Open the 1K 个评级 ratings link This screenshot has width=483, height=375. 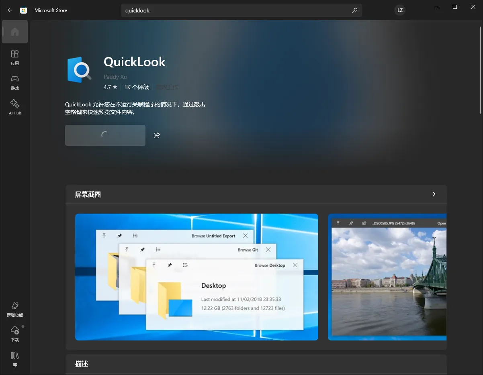[137, 87]
